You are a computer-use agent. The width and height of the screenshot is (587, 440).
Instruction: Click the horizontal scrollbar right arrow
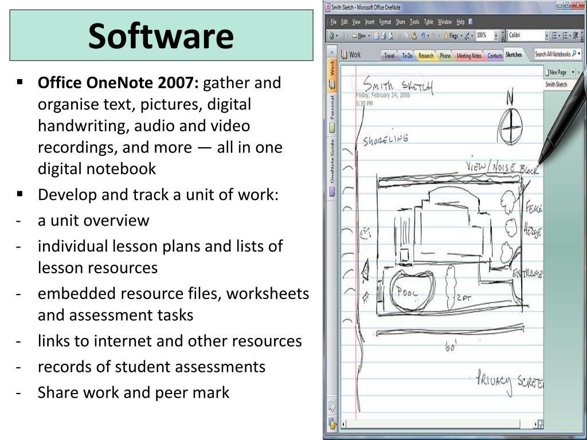tap(535, 425)
